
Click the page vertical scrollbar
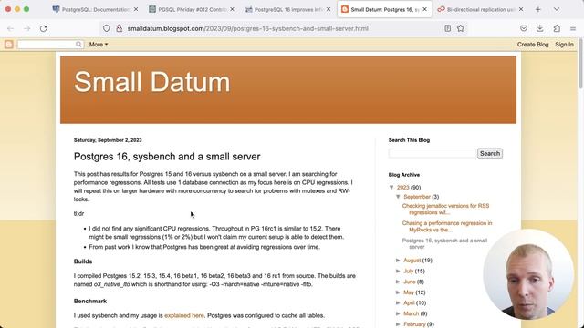pyautogui.click(x=580, y=63)
